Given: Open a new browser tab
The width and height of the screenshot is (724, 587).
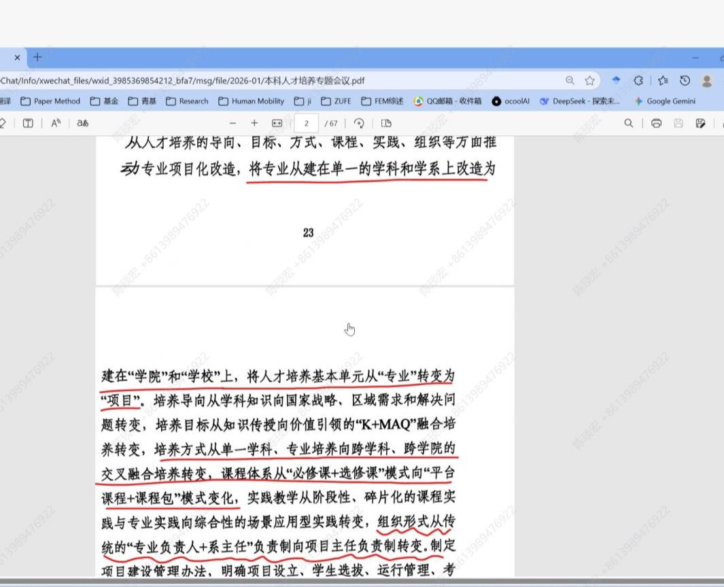Looking at the screenshot, I should 37,57.
